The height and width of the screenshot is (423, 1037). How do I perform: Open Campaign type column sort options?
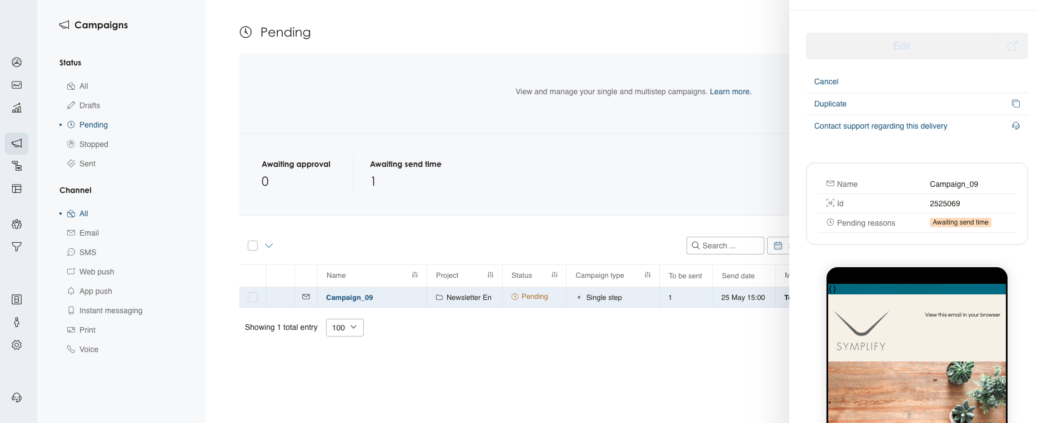pyautogui.click(x=647, y=276)
